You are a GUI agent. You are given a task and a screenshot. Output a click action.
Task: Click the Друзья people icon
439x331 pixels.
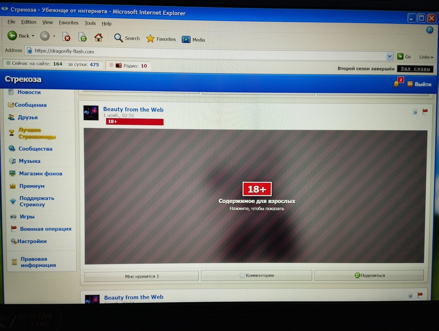pos(11,117)
